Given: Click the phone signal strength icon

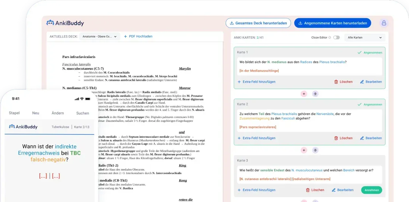Looking at the screenshot, I should tap(76, 99).
